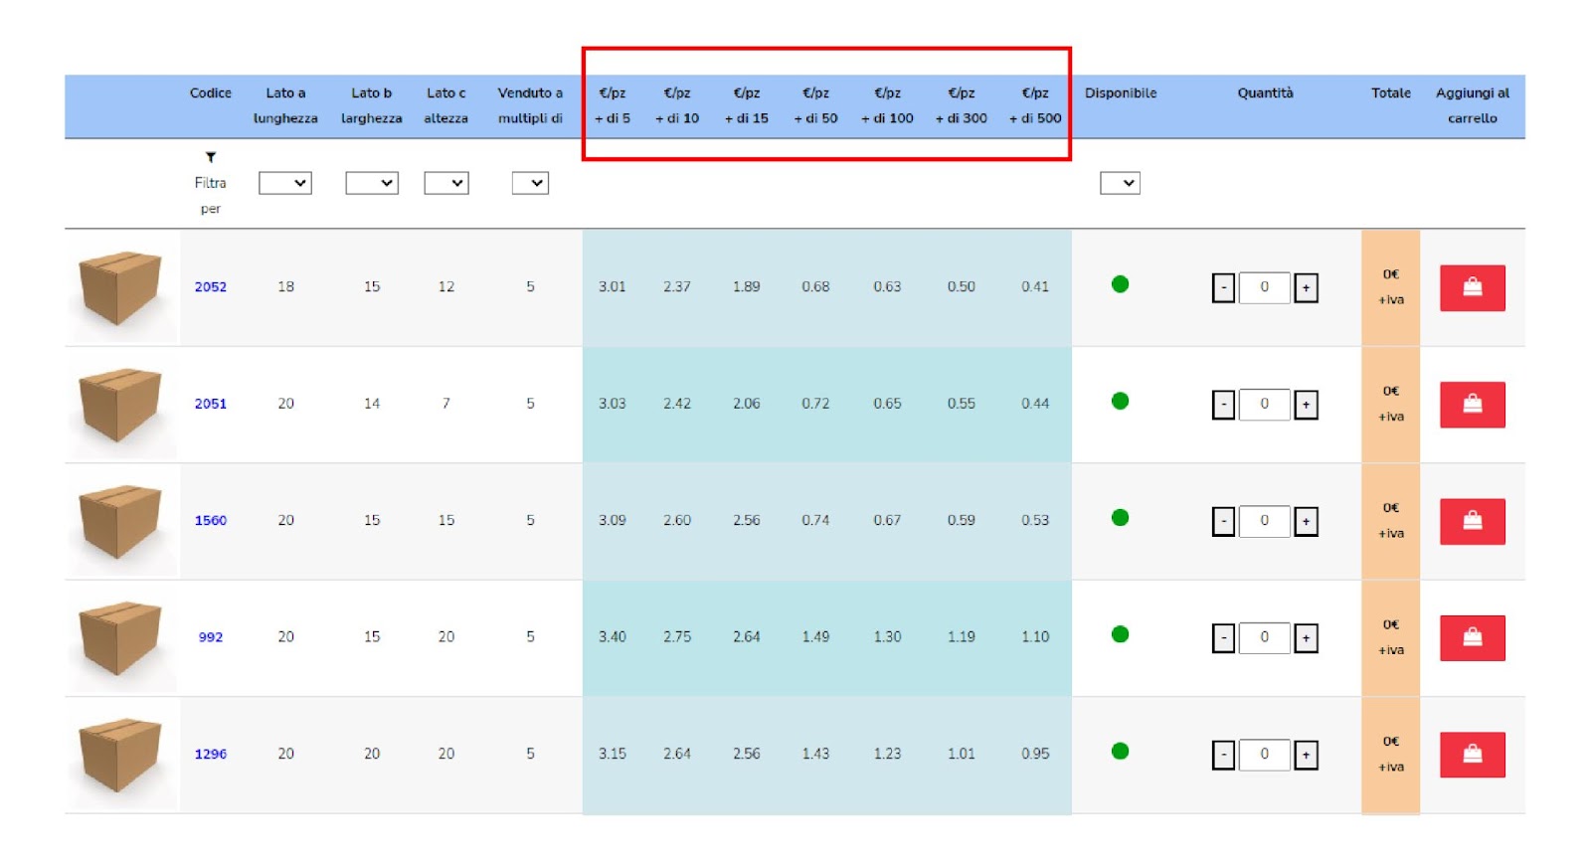Image resolution: width=1591 pixels, height=864 pixels.
Task: Click the Lato b larghezza column header
Action: tap(372, 105)
